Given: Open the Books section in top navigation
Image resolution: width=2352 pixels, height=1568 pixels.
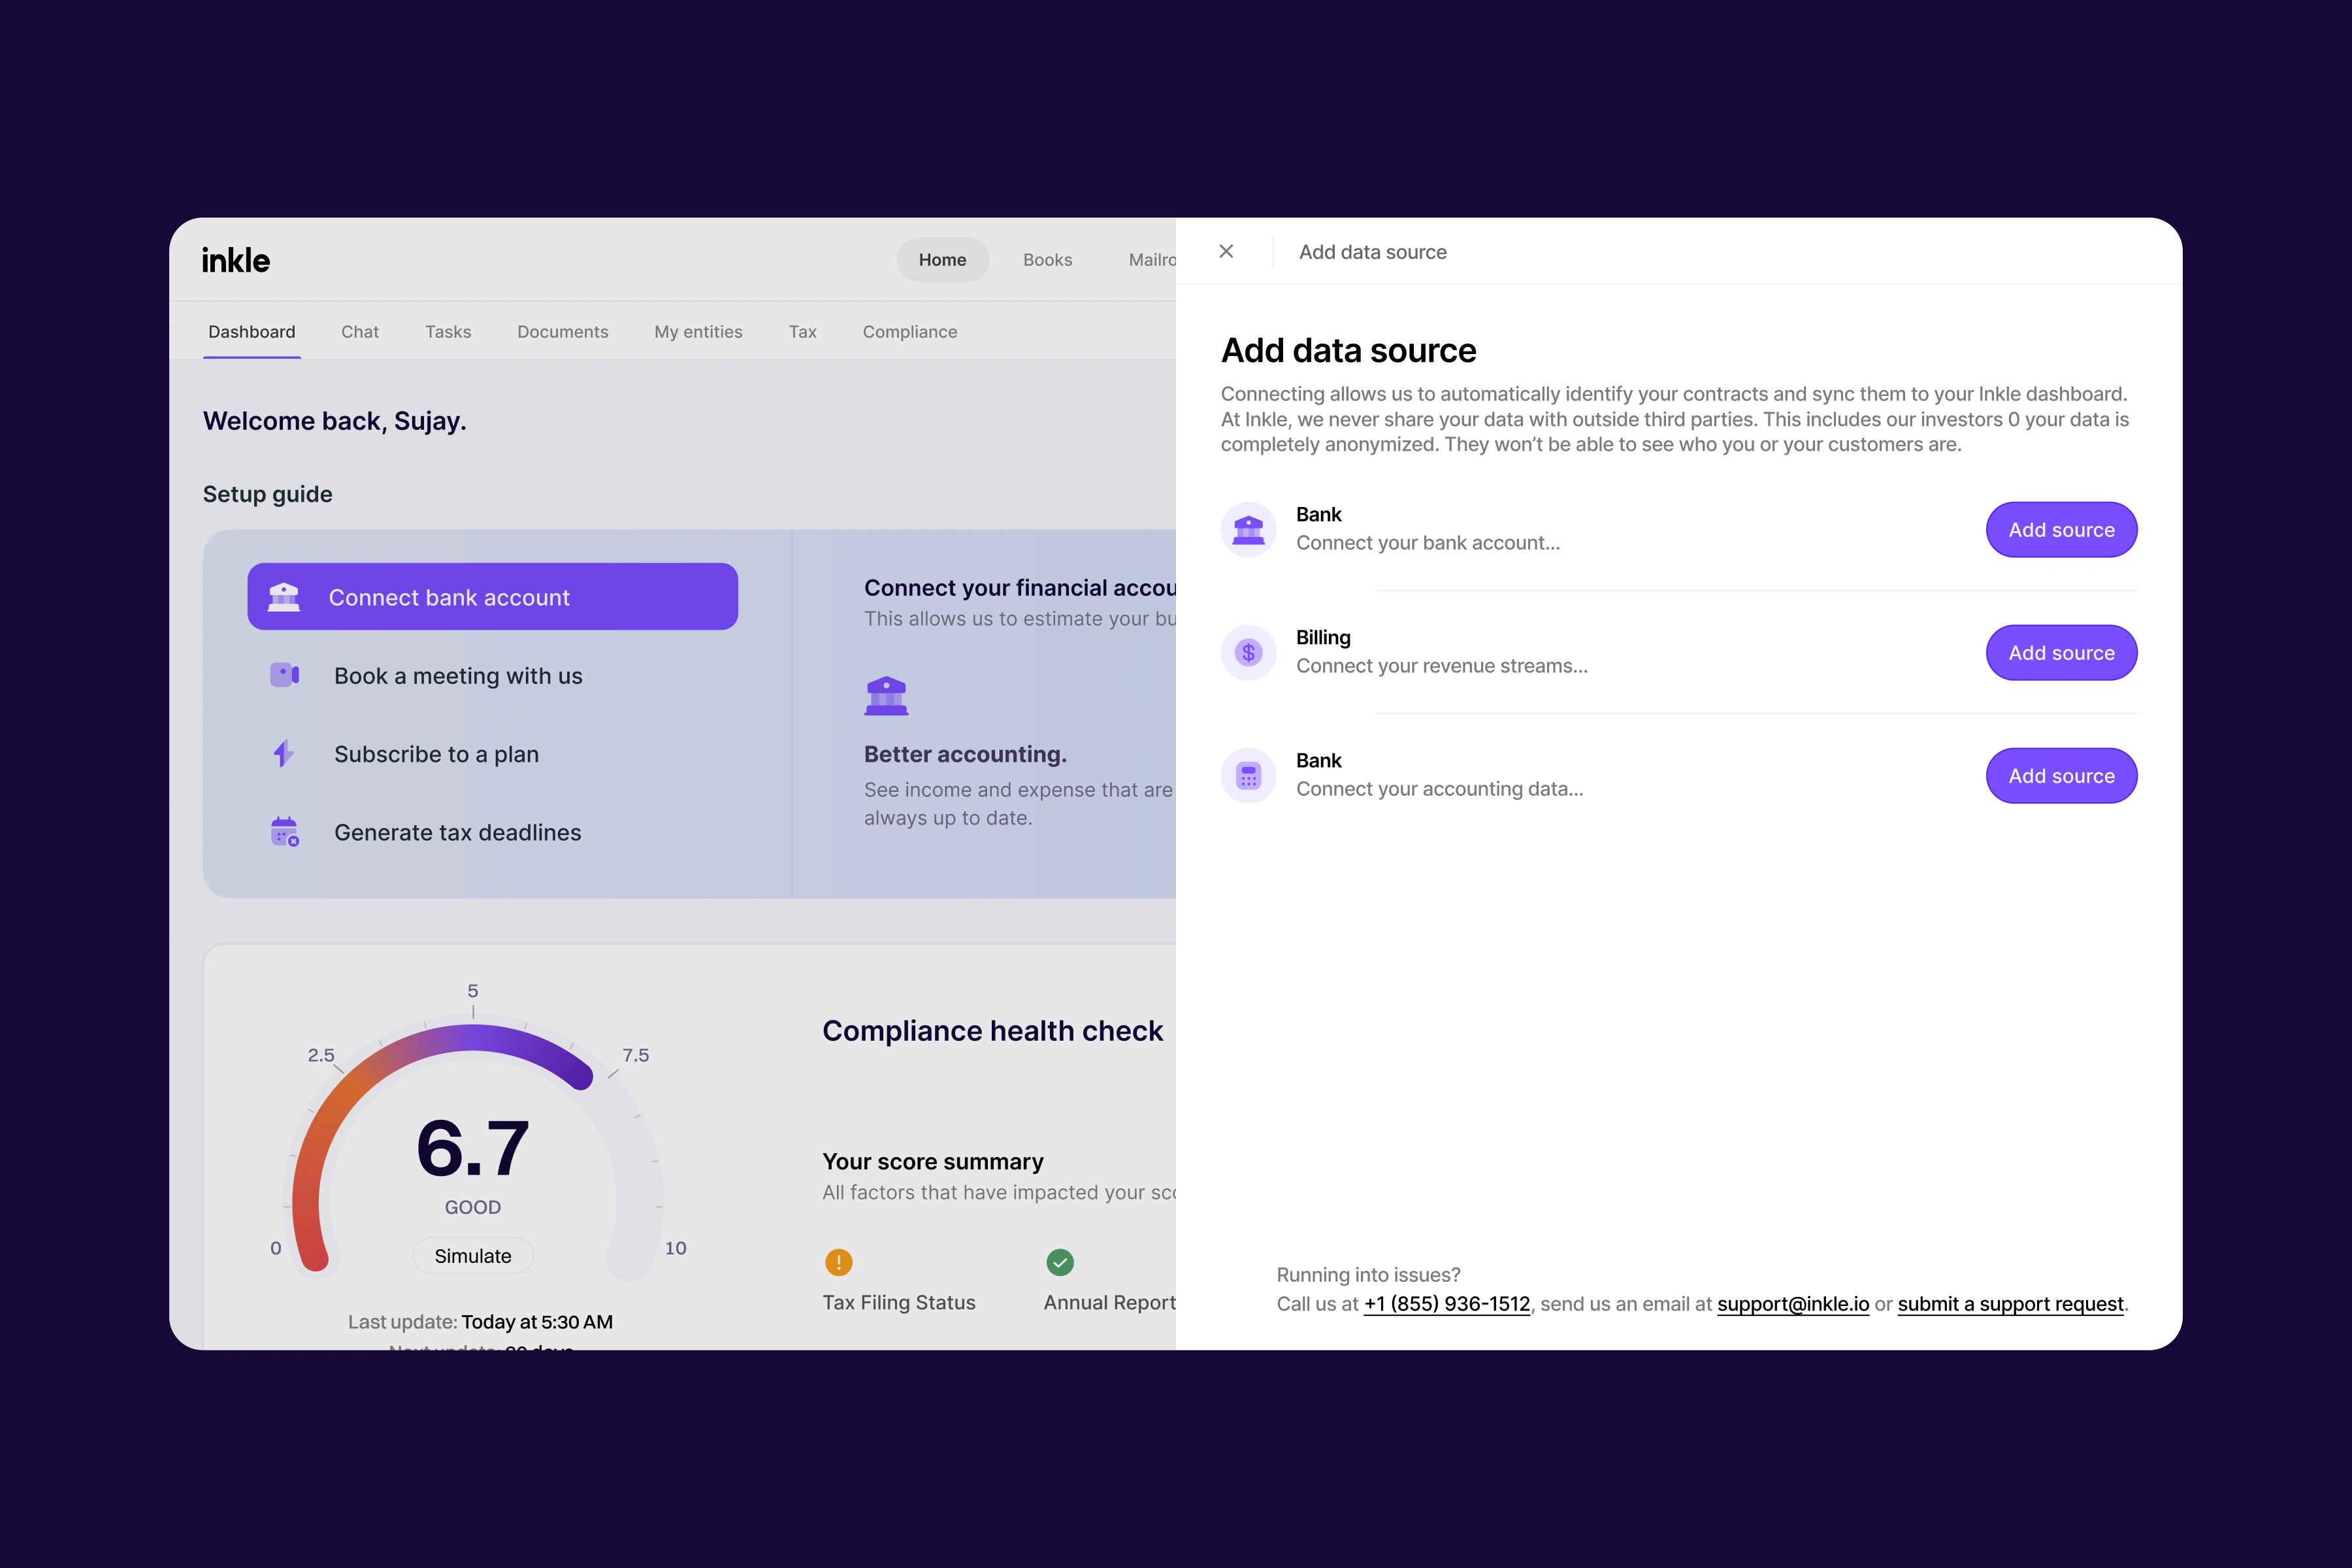Looking at the screenshot, I should (x=1047, y=260).
